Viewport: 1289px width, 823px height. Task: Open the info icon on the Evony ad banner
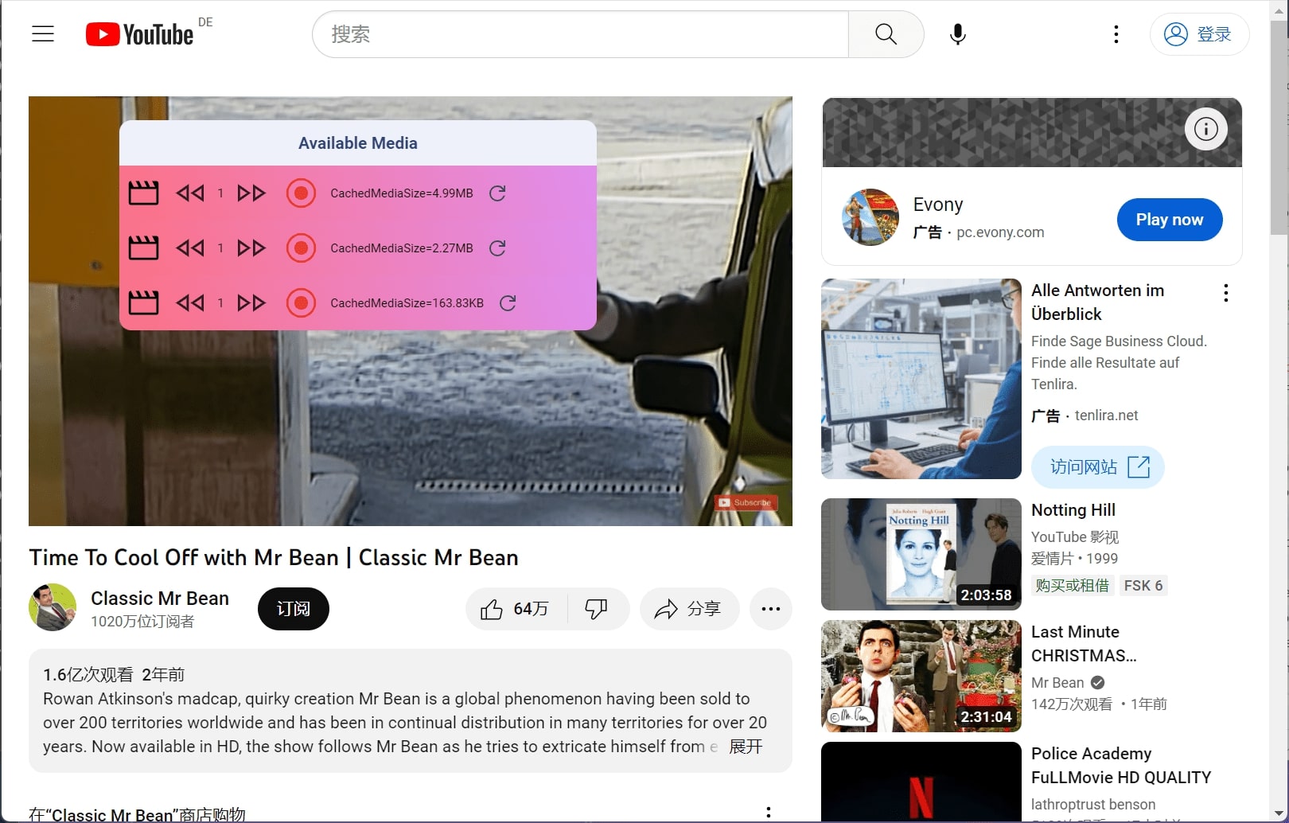pyautogui.click(x=1205, y=129)
